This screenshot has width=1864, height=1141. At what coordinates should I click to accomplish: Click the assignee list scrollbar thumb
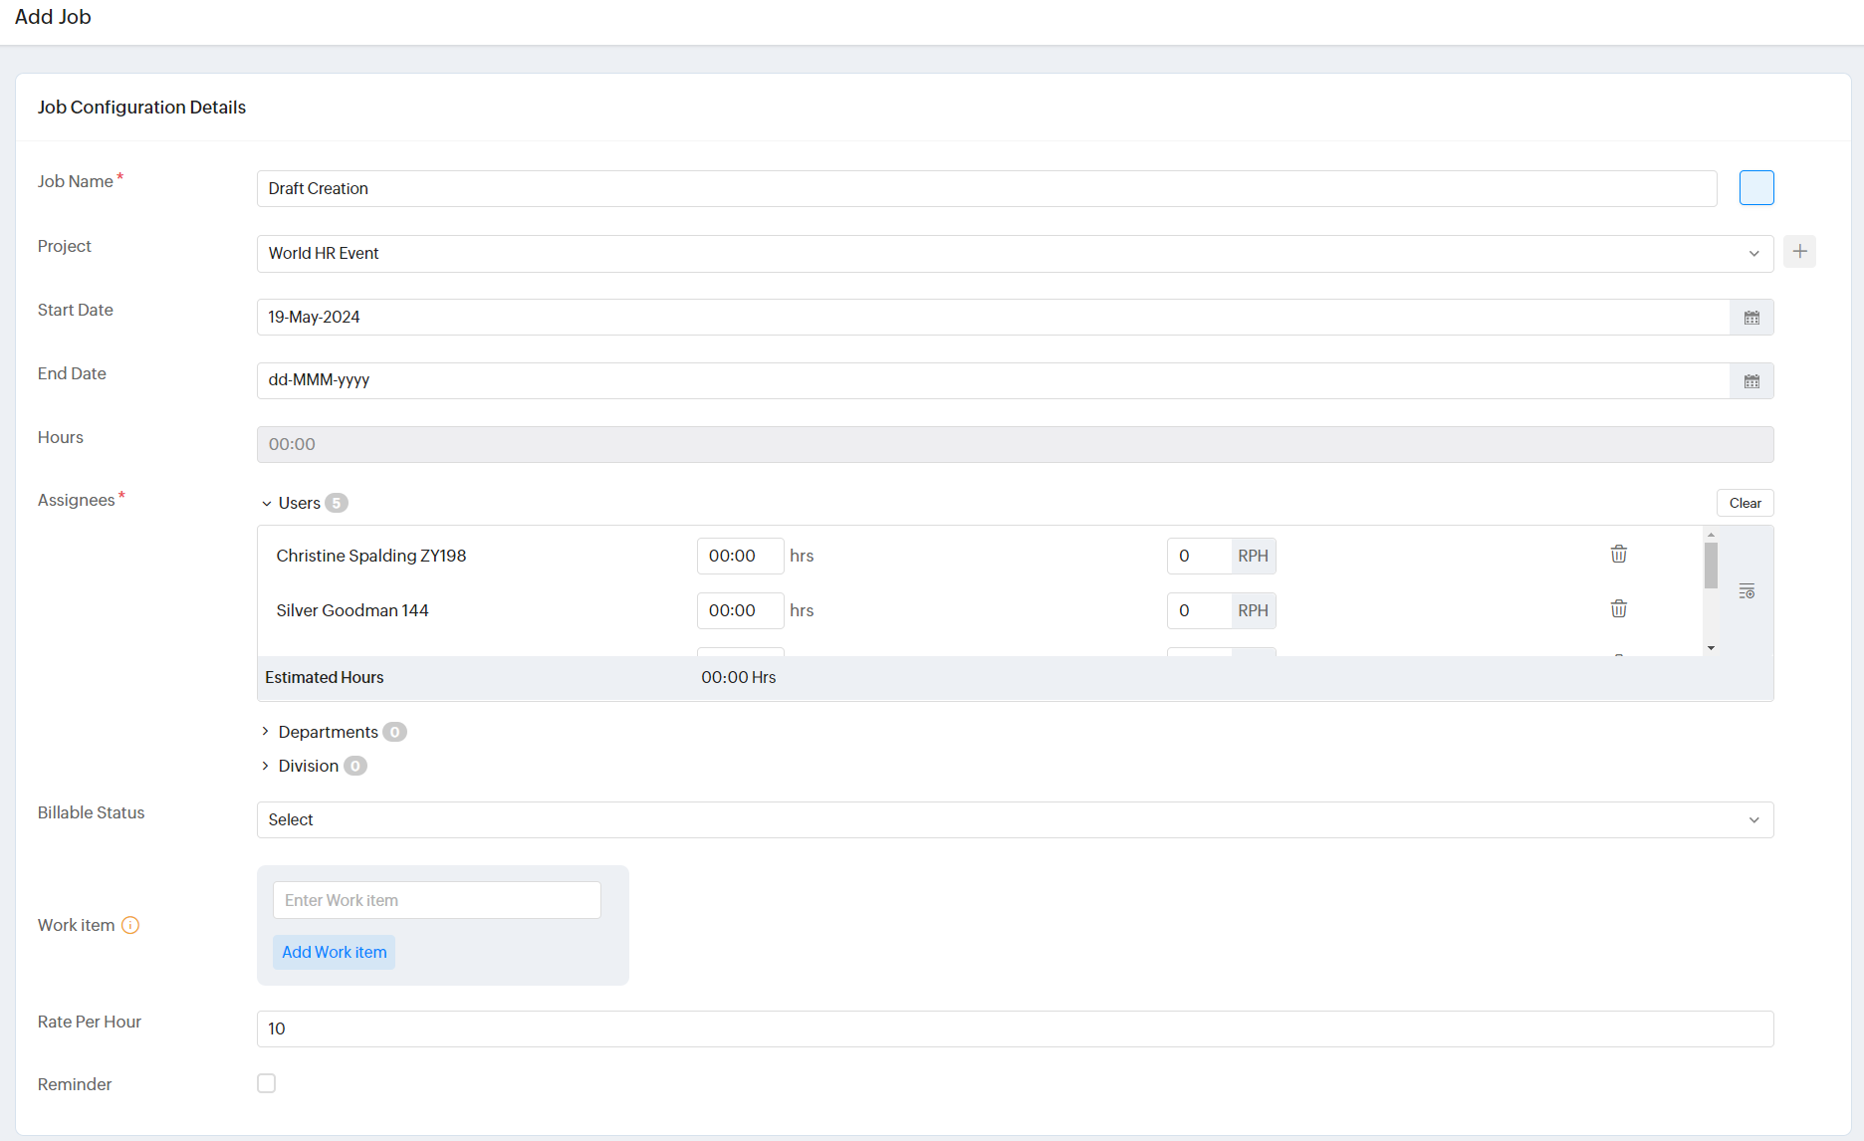pyautogui.click(x=1711, y=566)
